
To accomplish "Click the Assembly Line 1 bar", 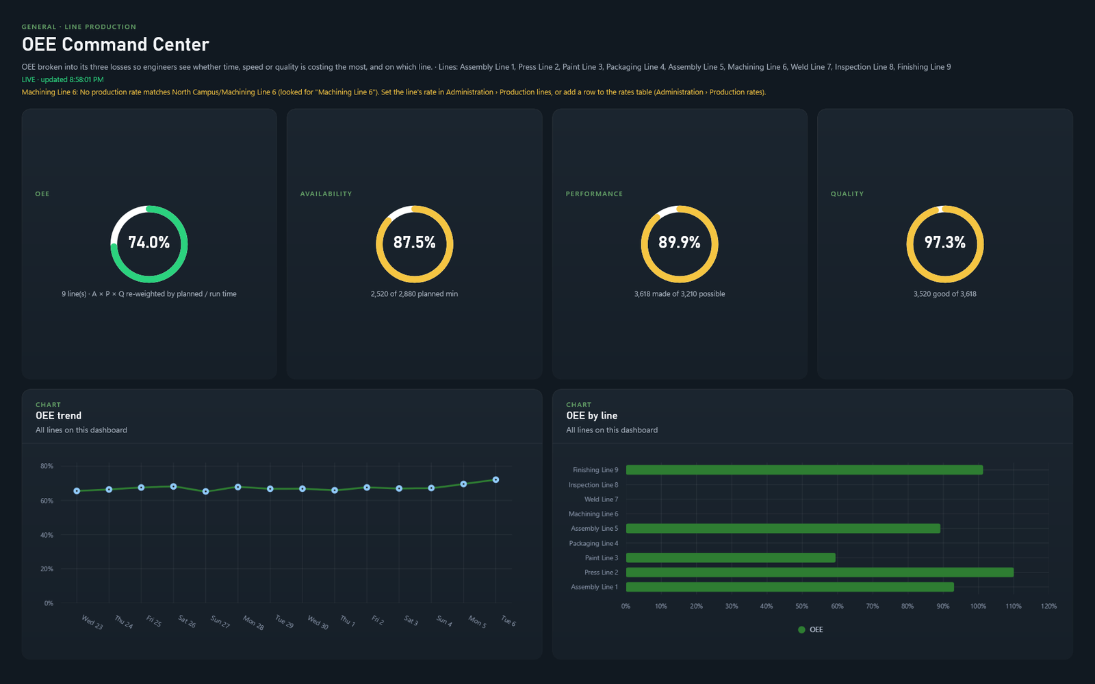I will click(x=790, y=587).
